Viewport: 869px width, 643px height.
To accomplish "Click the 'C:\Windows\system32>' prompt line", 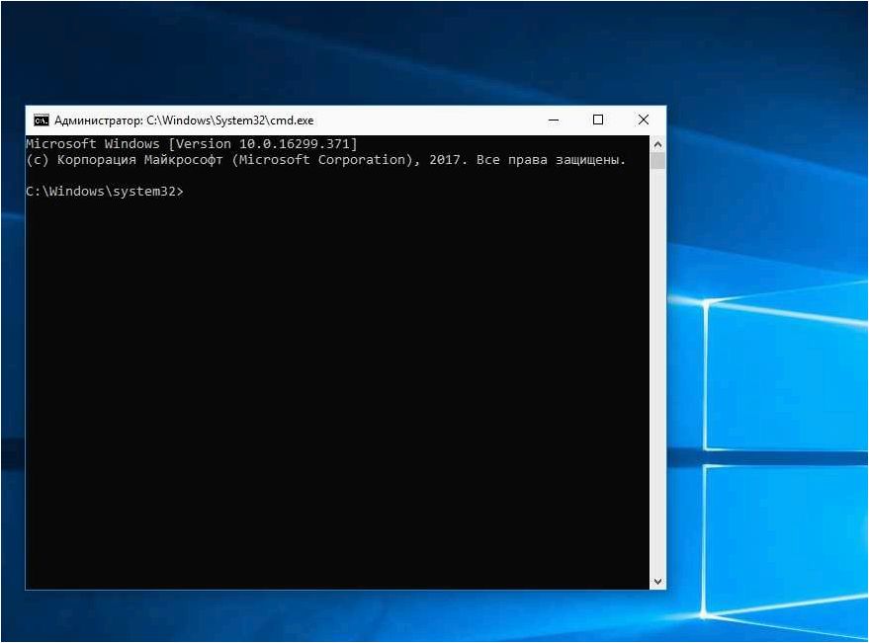I will [105, 192].
